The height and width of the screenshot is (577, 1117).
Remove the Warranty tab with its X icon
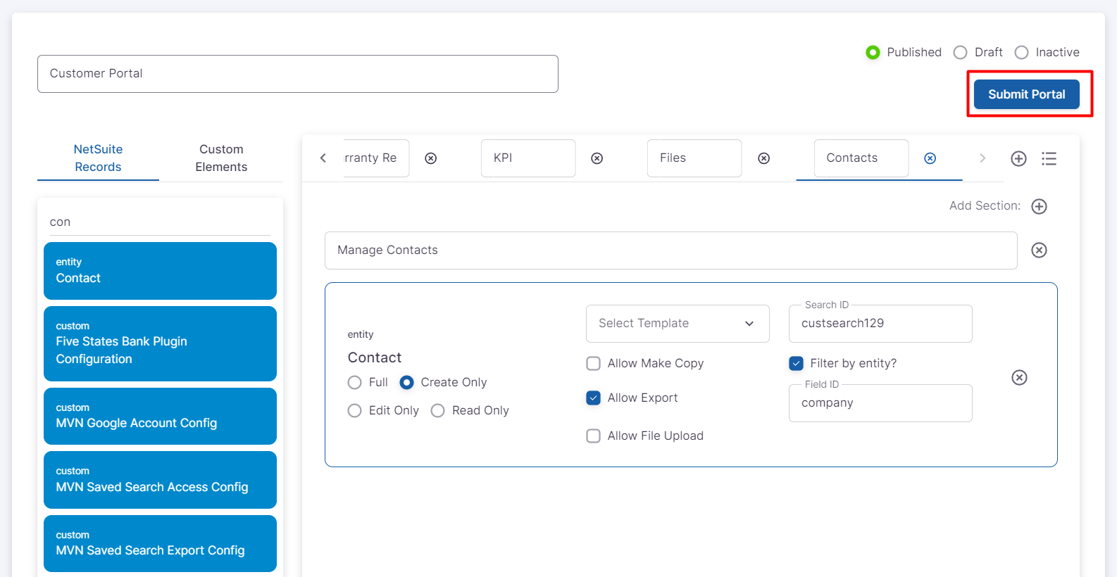pyautogui.click(x=430, y=158)
